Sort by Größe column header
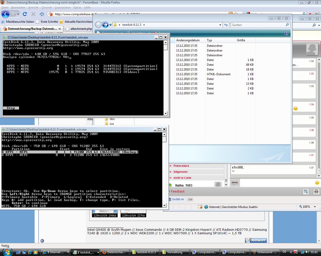 click(x=245, y=40)
